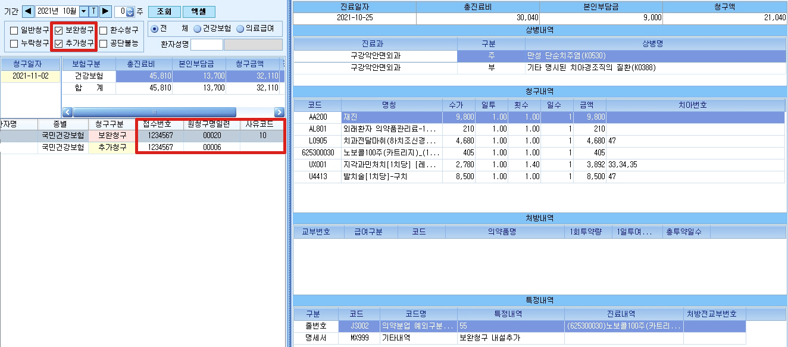Select the 기타 명시된 치아경조직의 질환(K0388) row
Viewport: 788px width, 347px height.
[540, 67]
